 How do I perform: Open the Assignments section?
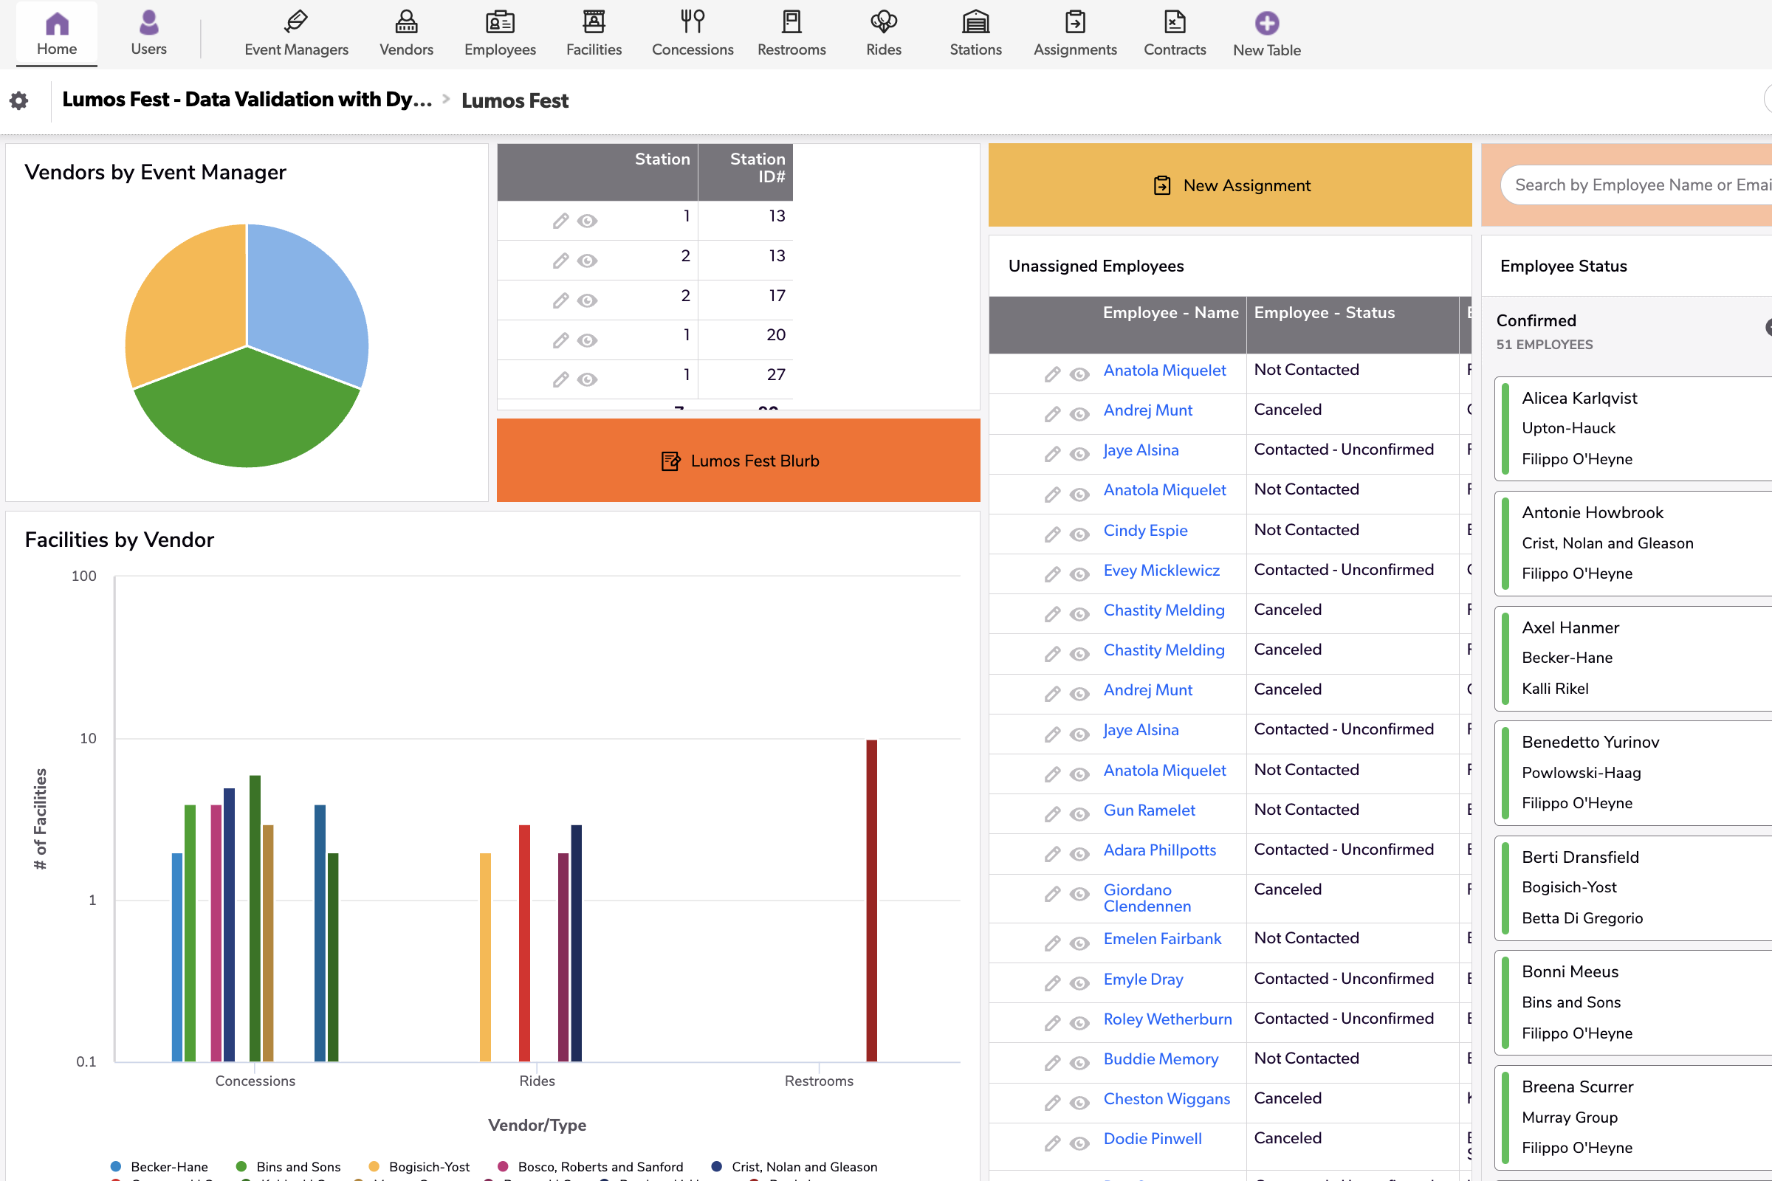tap(1075, 32)
